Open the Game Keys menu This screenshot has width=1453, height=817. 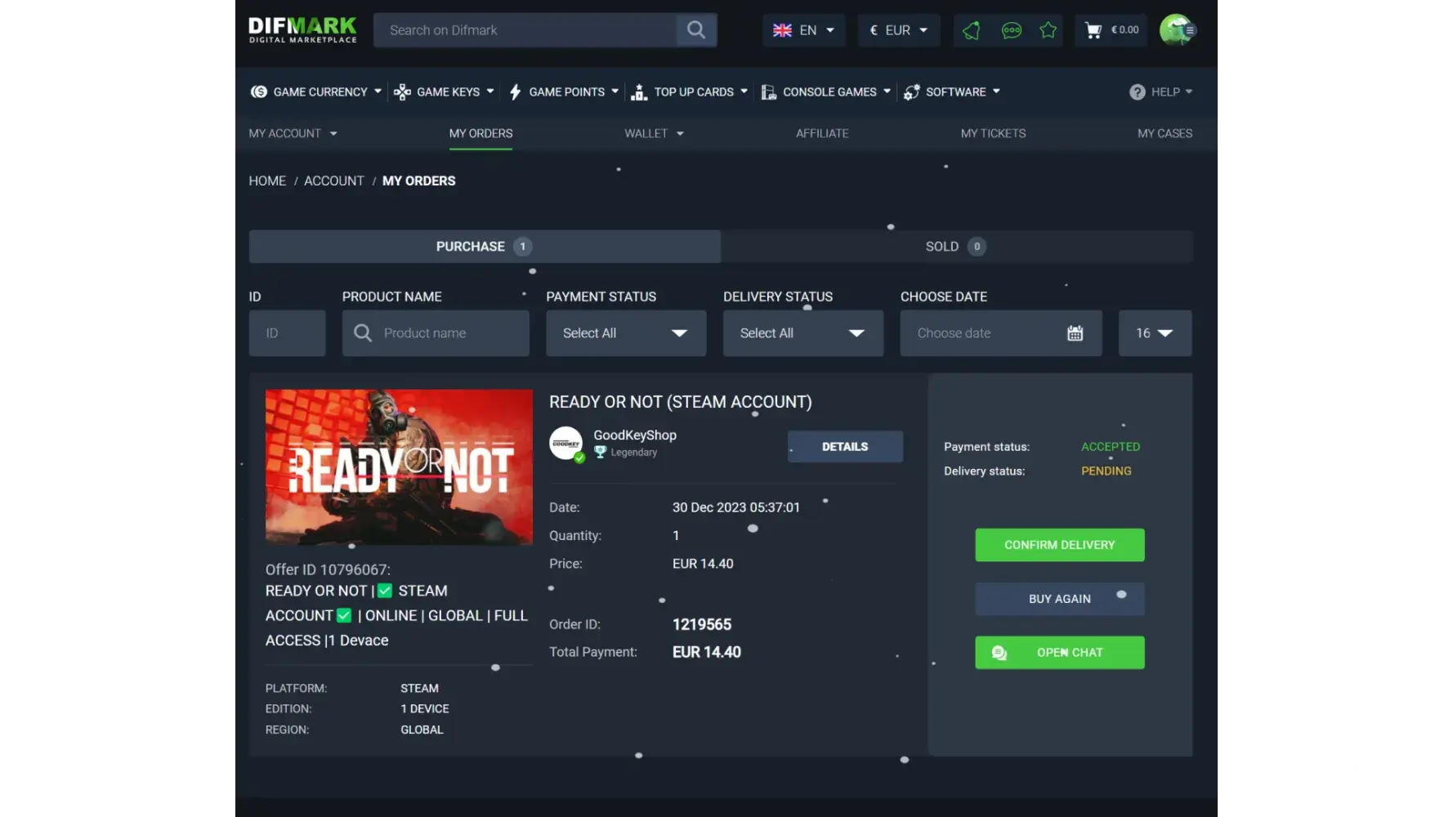tap(445, 92)
